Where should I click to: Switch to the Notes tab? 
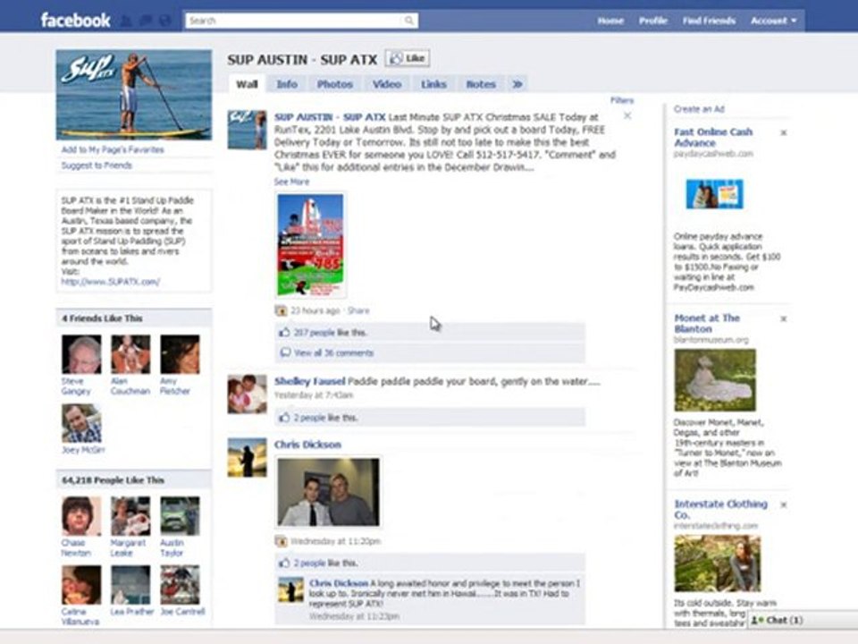coord(481,84)
